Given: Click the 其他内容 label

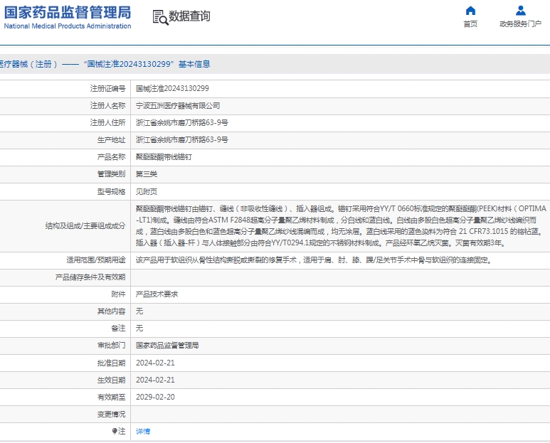Looking at the screenshot, I should (111, 311).
